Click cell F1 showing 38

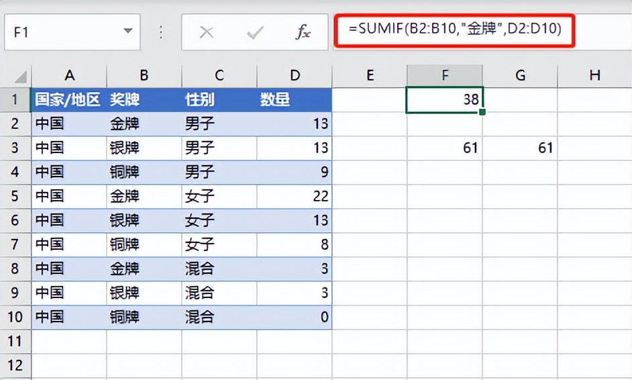click(x=445, y=99)
